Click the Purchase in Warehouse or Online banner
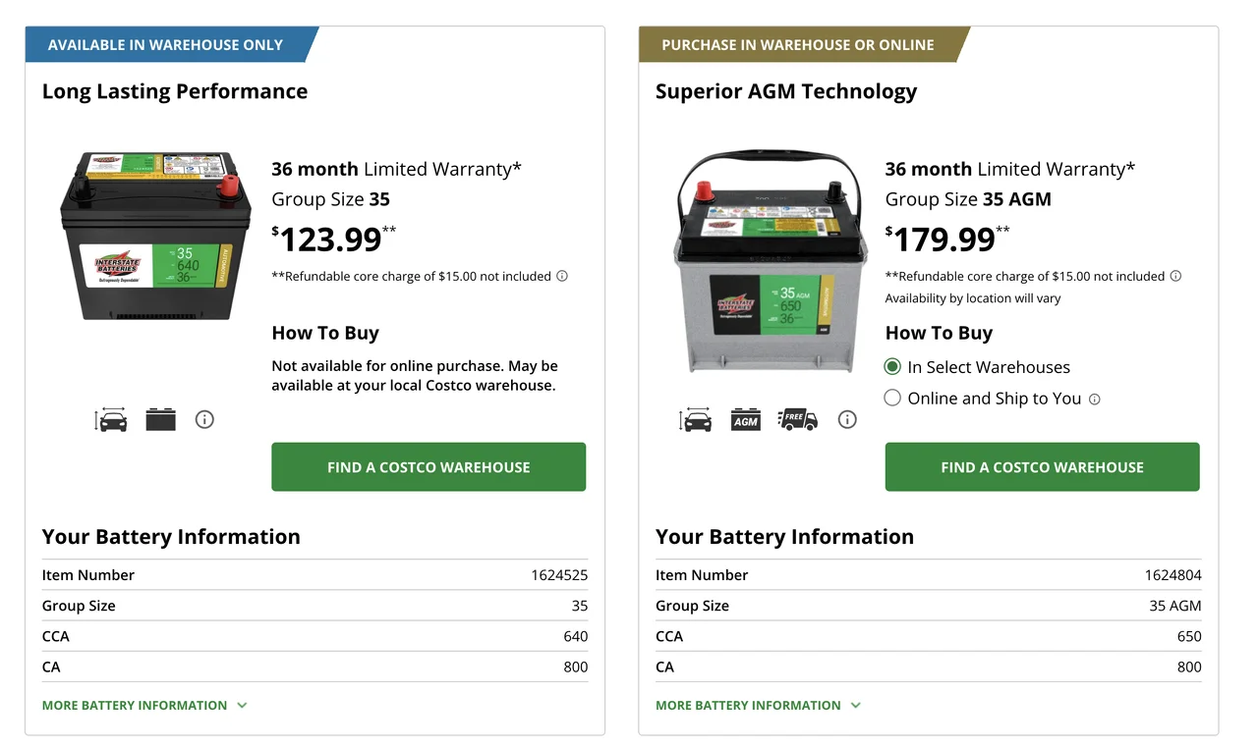Screen dimensions: 1258x748 coord(797,45)
